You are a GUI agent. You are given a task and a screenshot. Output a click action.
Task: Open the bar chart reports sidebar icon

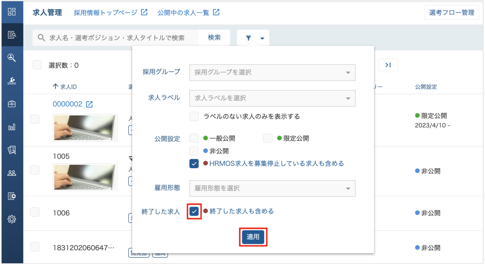point(12,127)
